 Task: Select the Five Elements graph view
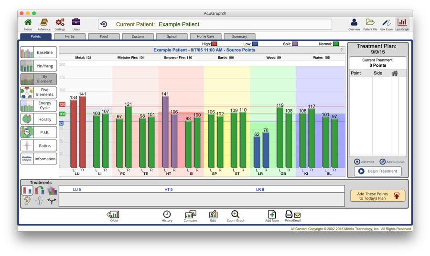pyautogui.click(x=38, y=92)
